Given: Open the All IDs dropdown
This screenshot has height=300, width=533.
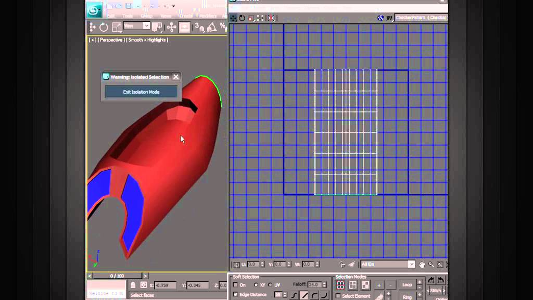Looking at the screenshot, I should [x=387, y=264].
